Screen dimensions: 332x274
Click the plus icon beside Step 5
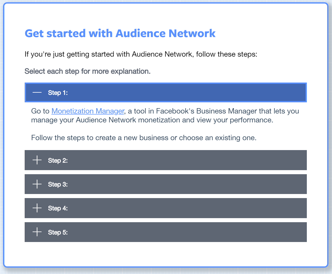point(37,232)
